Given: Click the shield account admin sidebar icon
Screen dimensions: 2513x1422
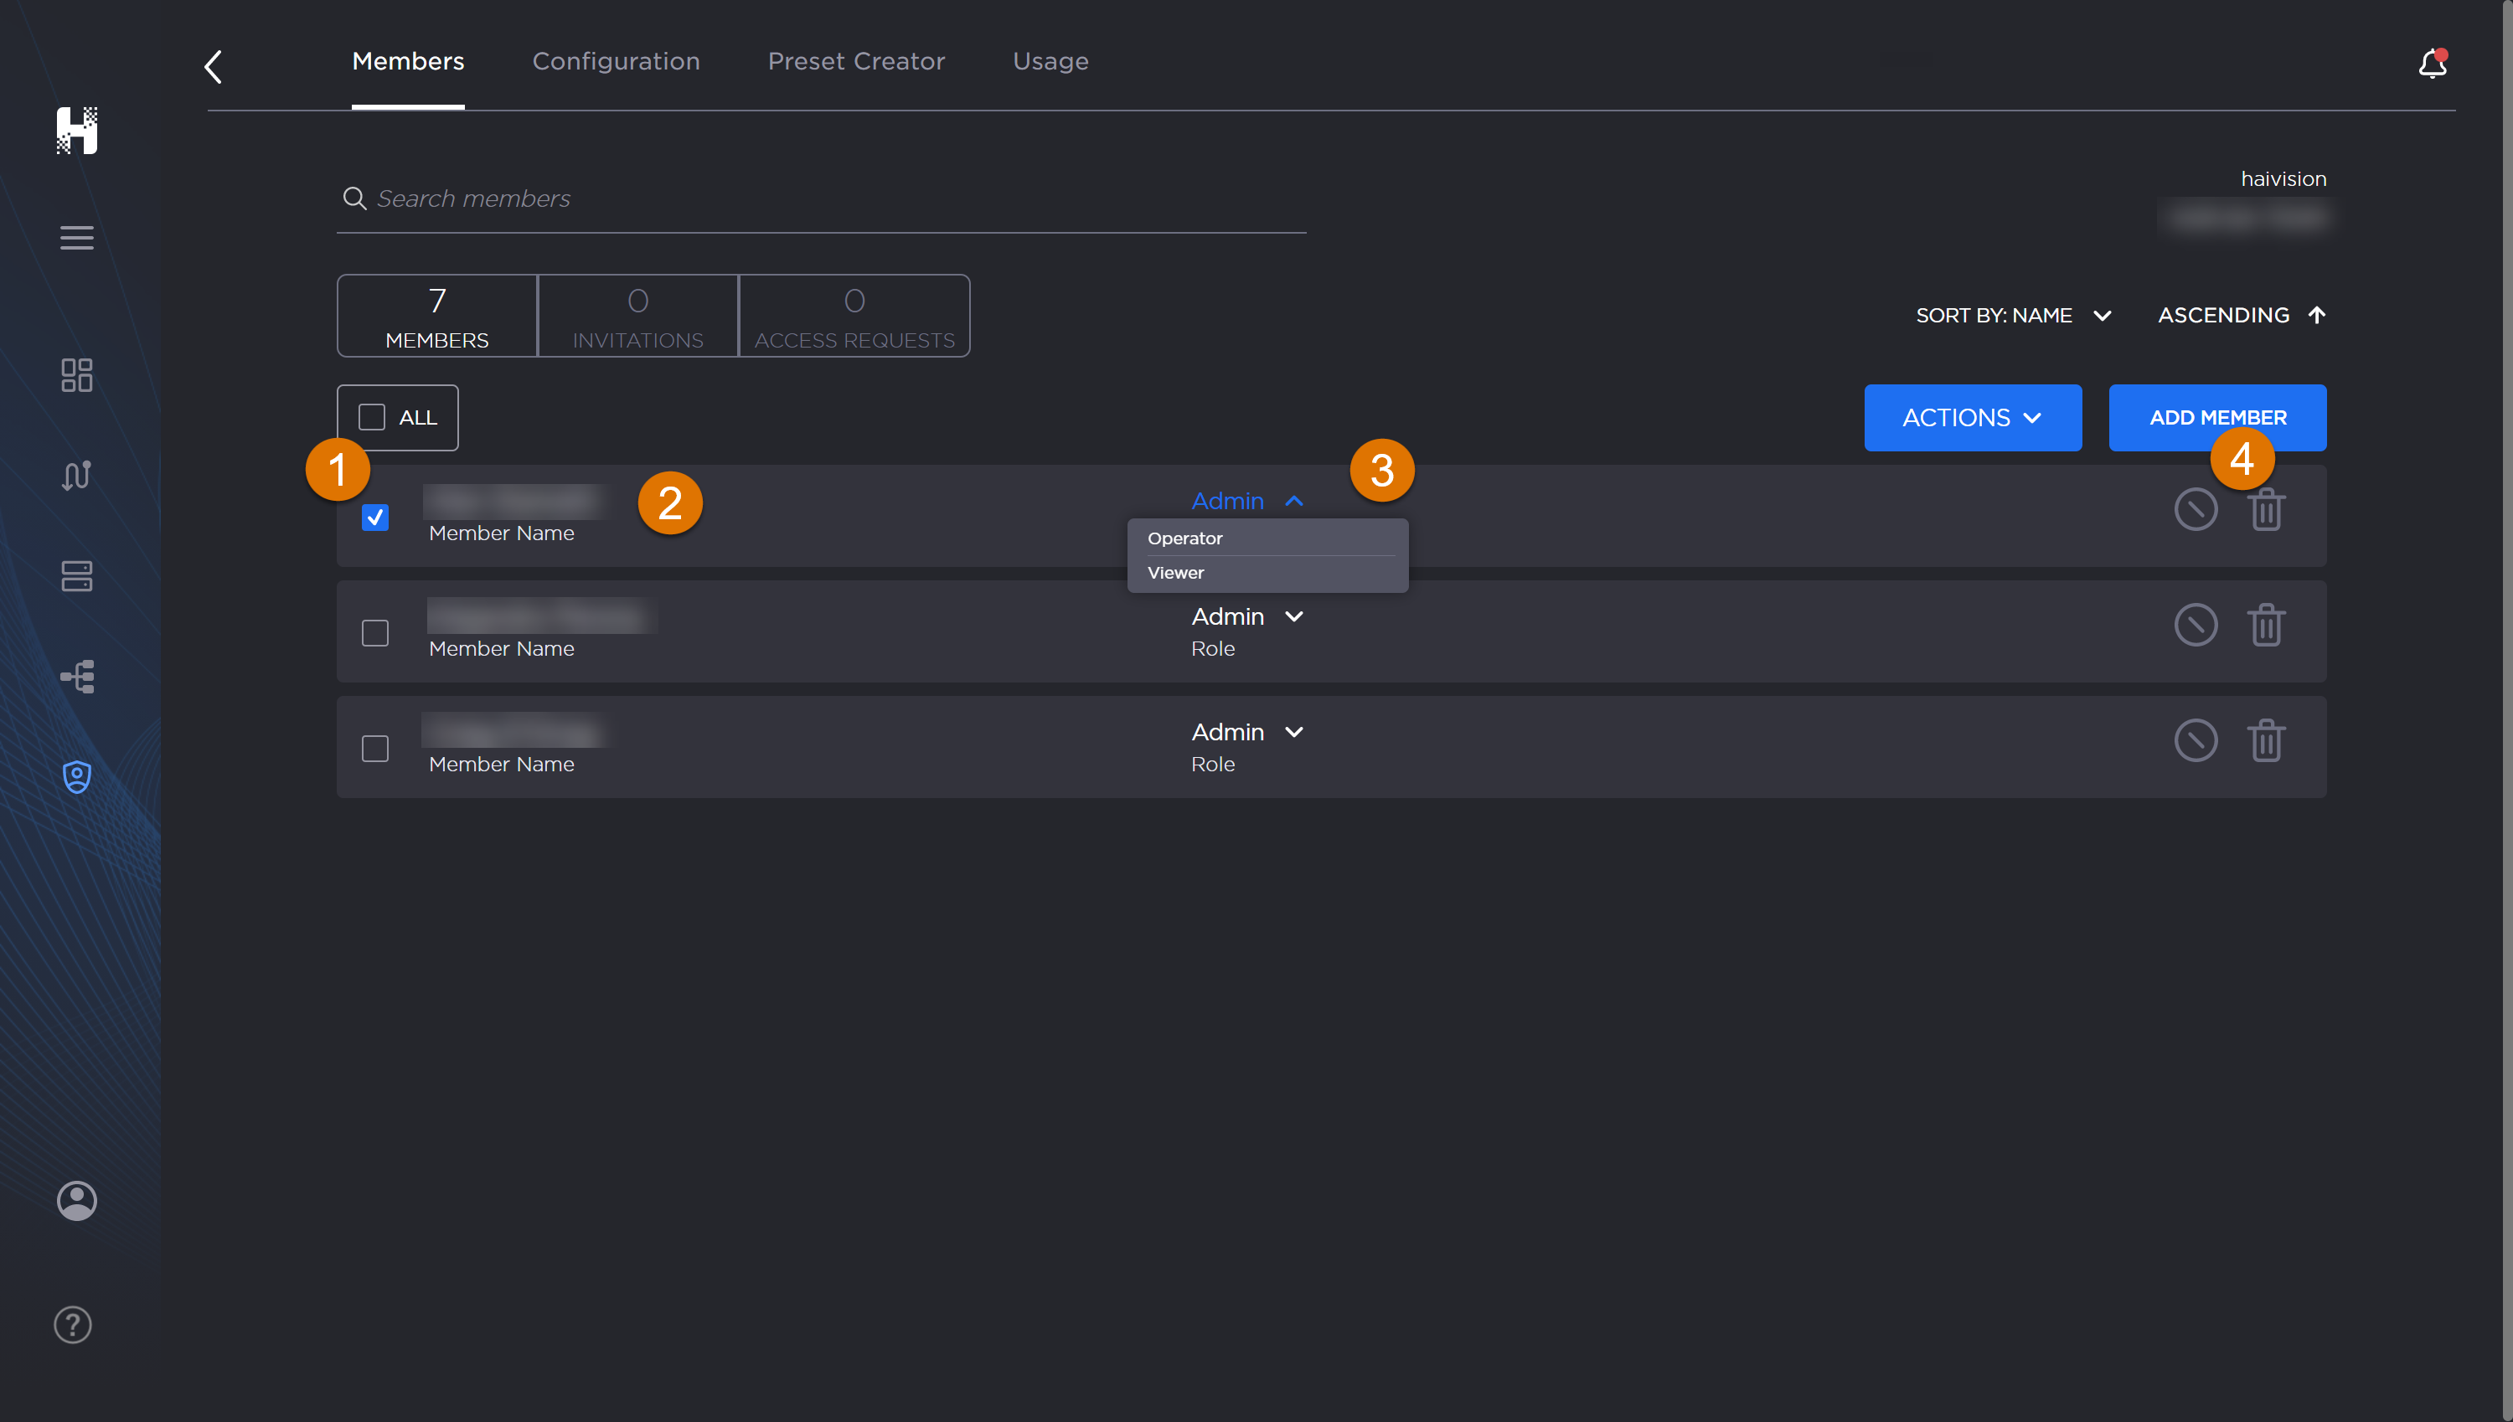Looking at the screenshot, I should pos(76,776).
